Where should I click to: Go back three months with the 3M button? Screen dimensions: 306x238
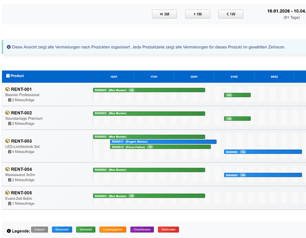pos(164,14)
